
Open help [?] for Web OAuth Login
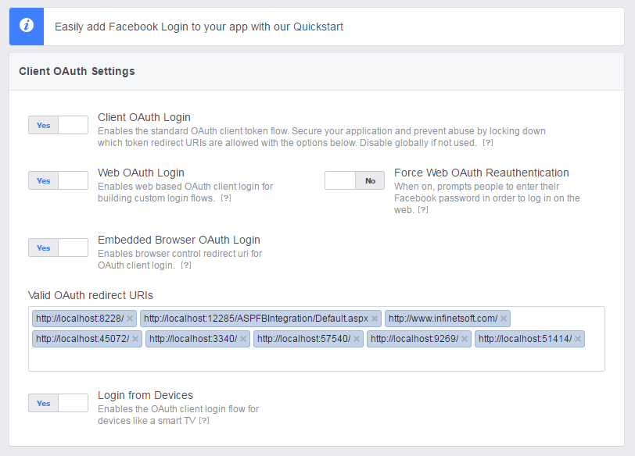(226, 198)
